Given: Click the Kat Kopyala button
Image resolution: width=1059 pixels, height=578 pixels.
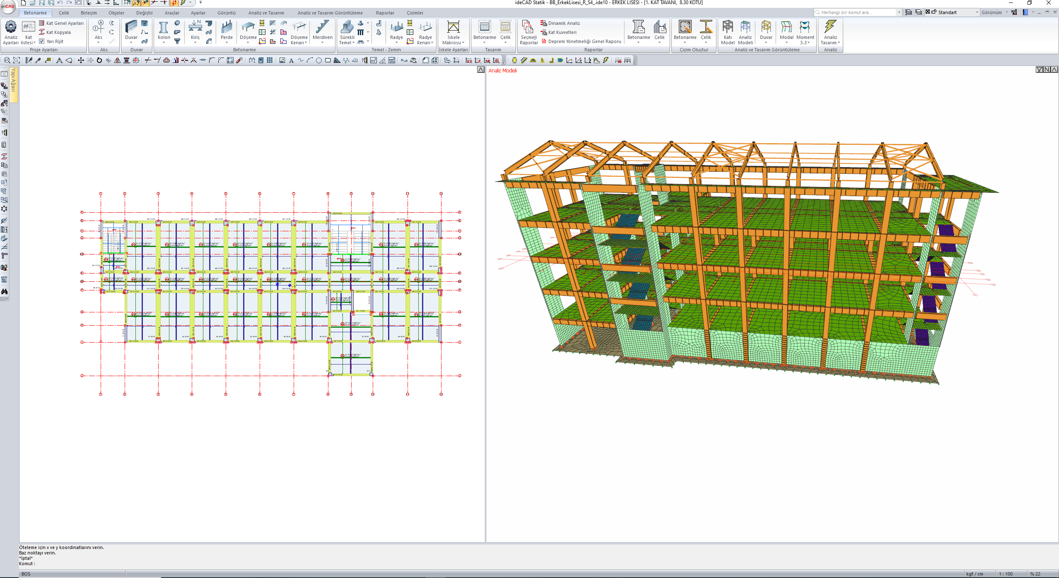Looking at the screenshot, I should point(58,32).
